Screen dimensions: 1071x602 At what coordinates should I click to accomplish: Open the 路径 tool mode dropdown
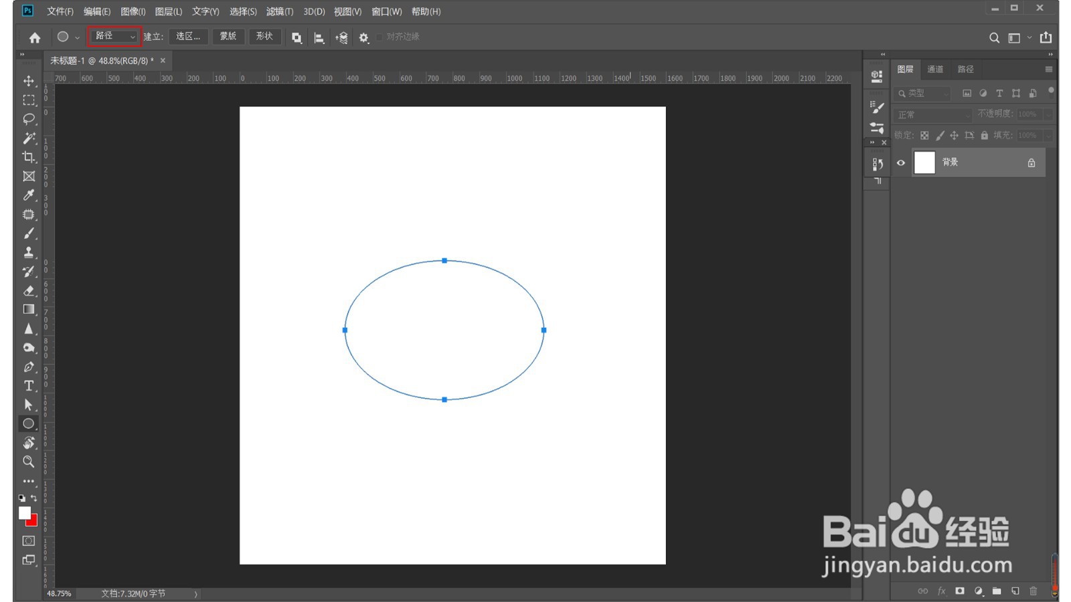pos(114,36)
